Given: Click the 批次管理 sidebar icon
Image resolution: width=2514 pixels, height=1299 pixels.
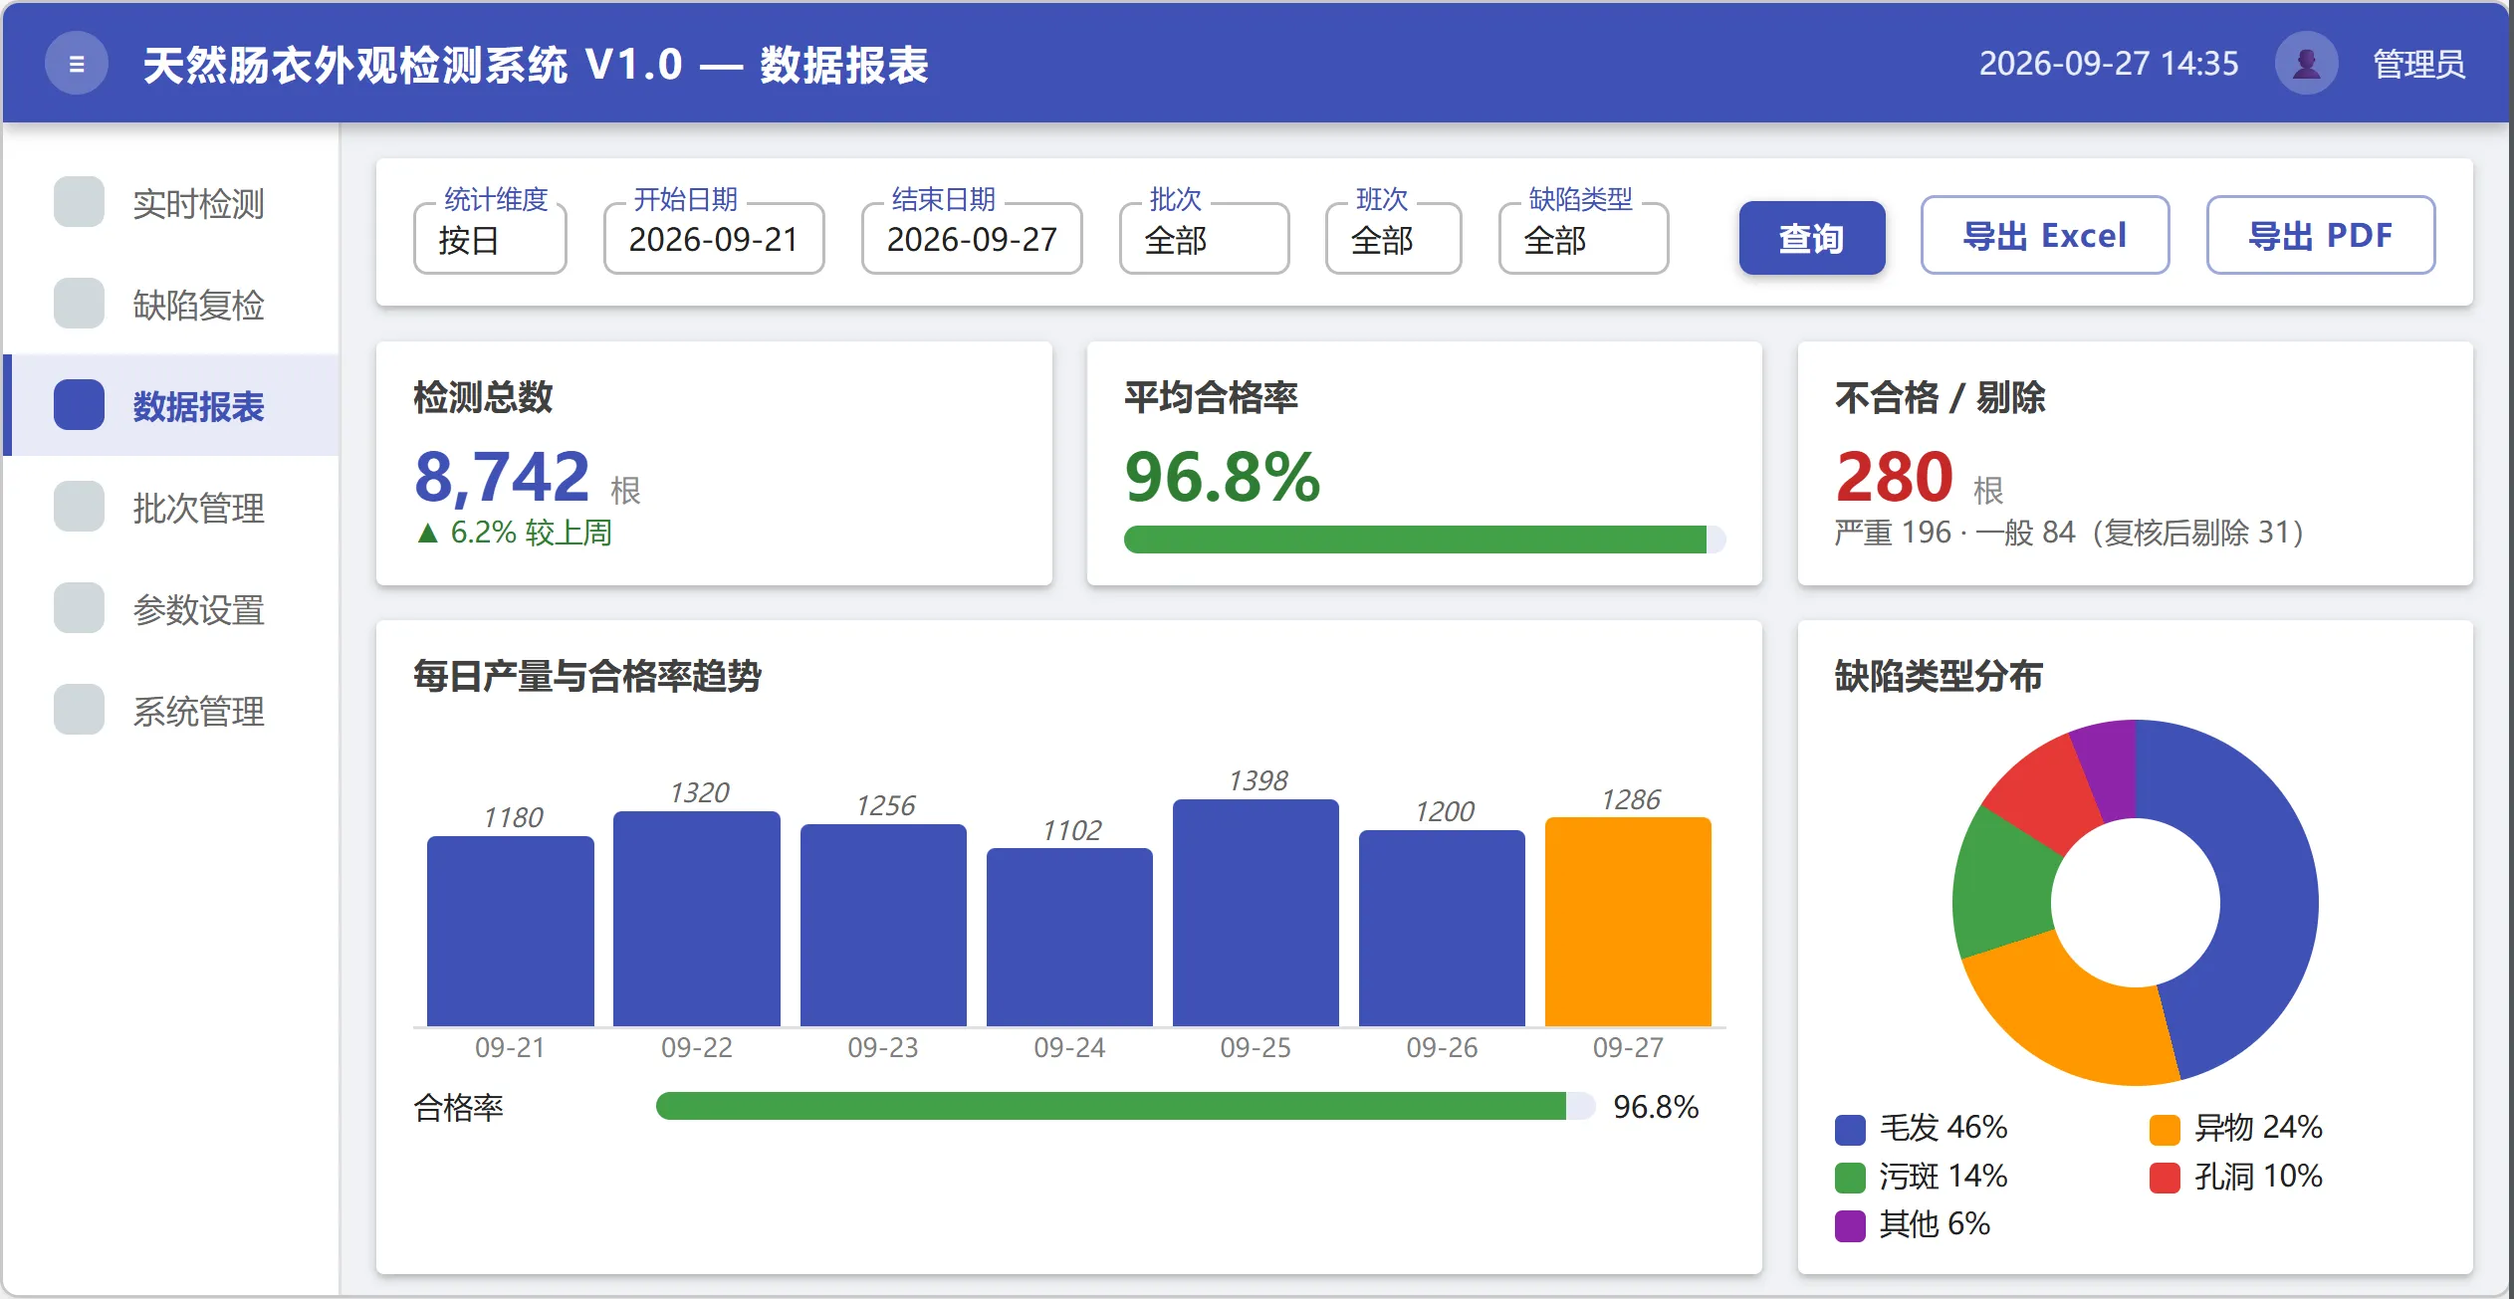Looking at the screenshot, I should pyautogui.click(x=79, y=507).
